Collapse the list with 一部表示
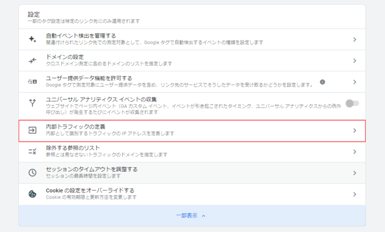The width and height of the screenshot is (385, 232). 192,215
